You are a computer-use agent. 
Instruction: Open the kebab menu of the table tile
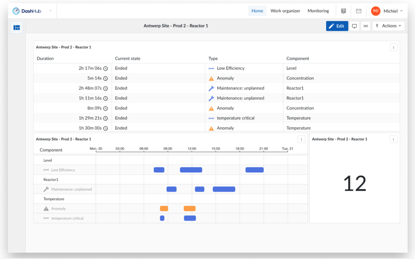coord(393,47)
